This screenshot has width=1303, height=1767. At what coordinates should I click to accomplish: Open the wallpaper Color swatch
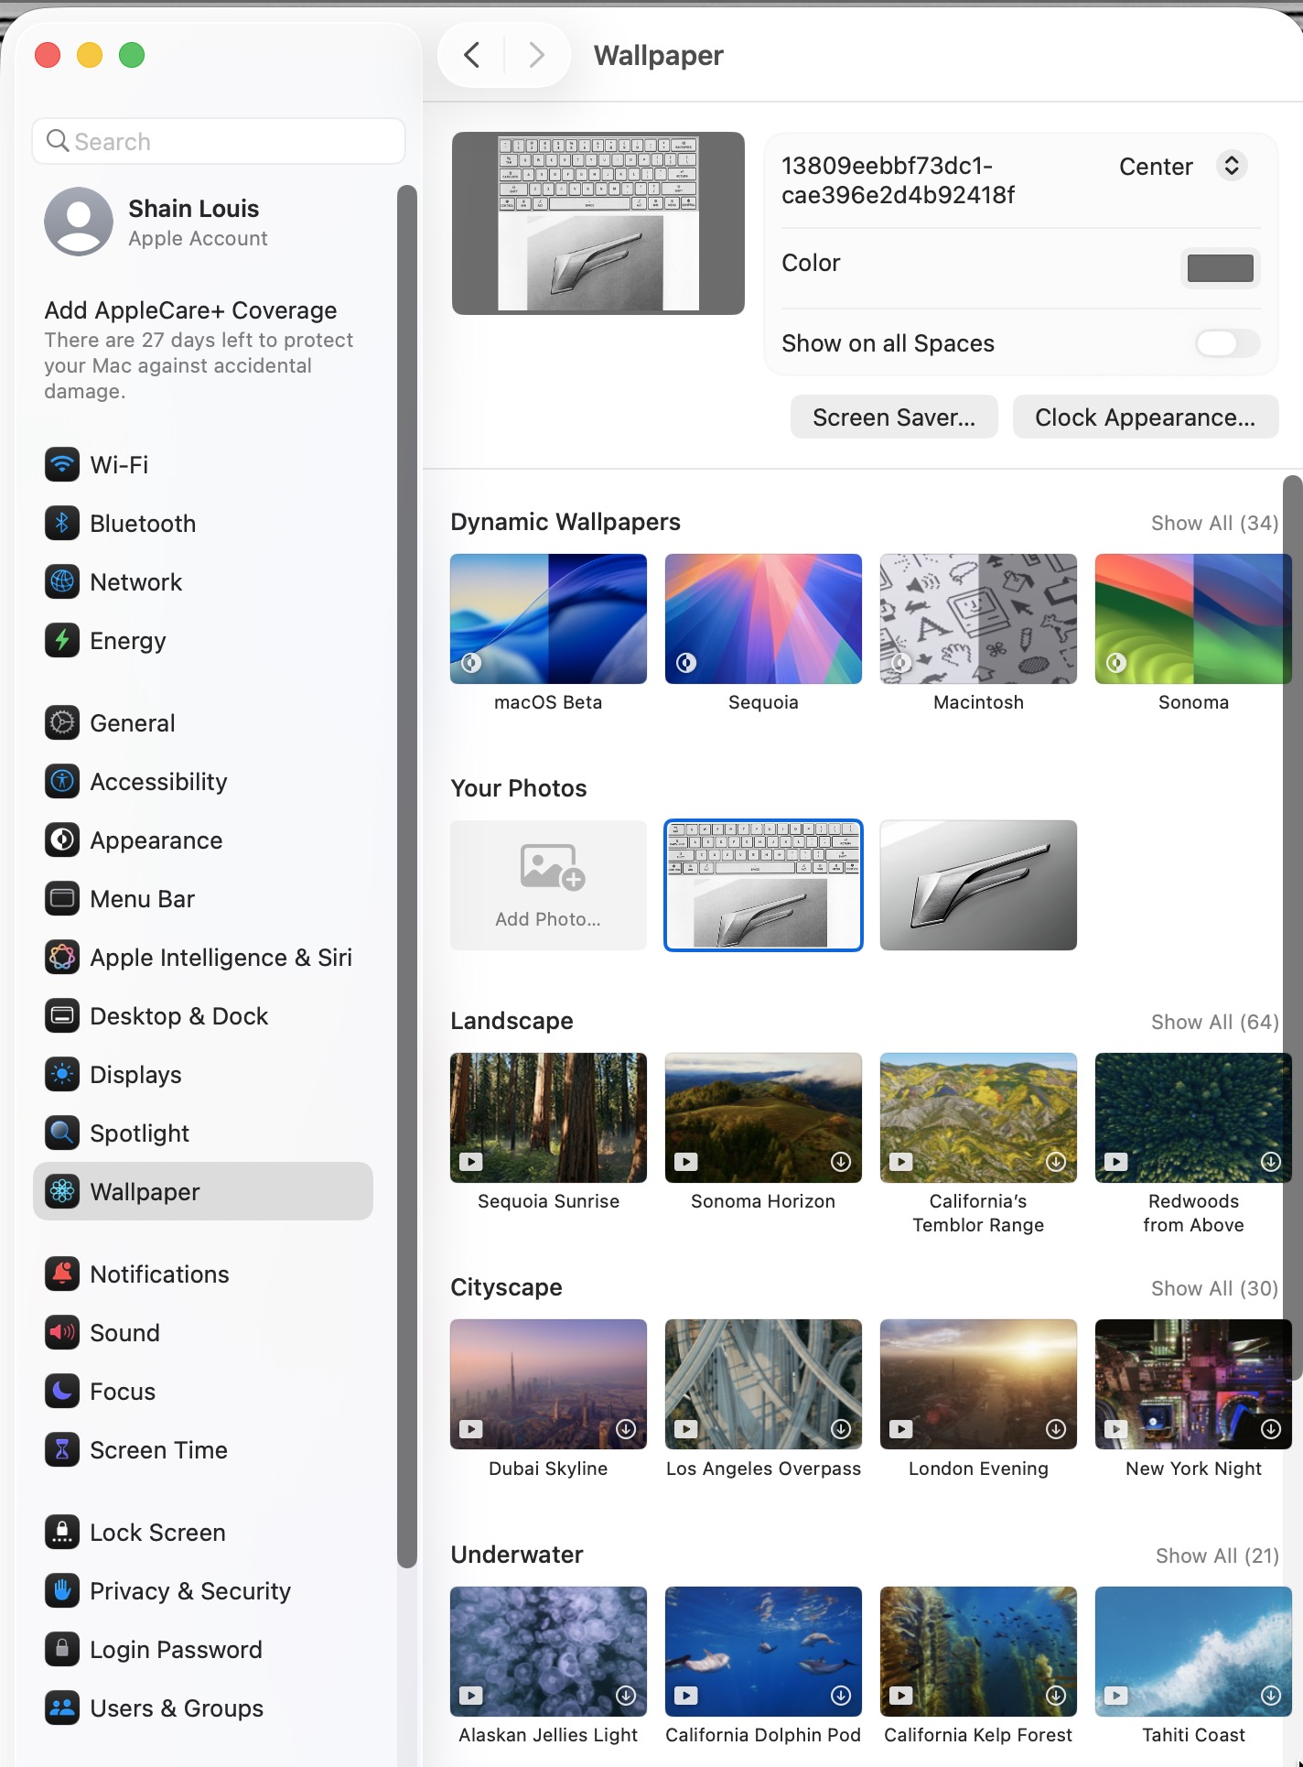click(1220, 268)
